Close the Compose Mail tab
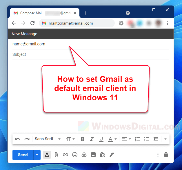 click(75, 13)
